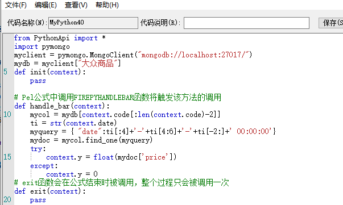Click the line 'from PythonApi import *'
This screenshot has height=205, width=343.
60,38
